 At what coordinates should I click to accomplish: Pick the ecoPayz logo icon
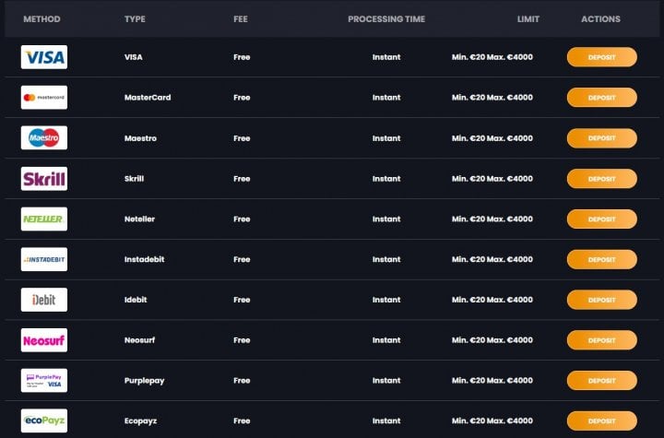[44, 420]
